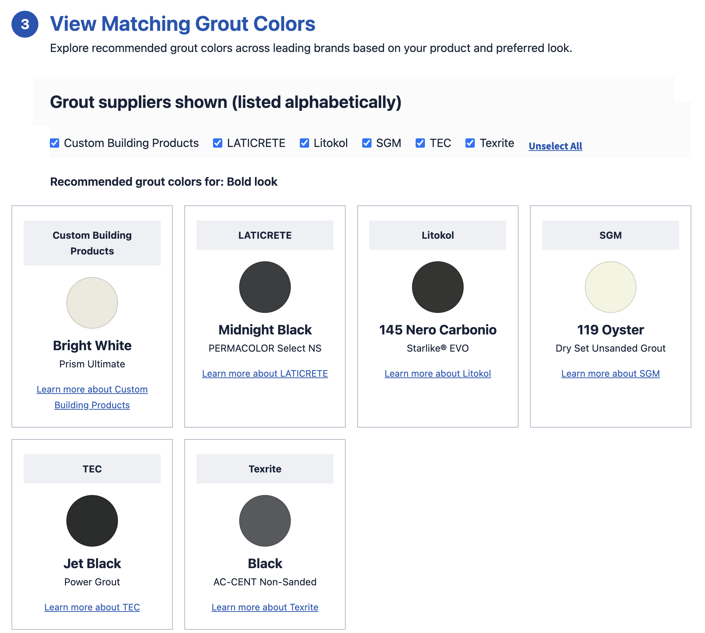Open Learn more about TEC link
Viewport: 705px width, 633px height.
[x=92, y=607]
